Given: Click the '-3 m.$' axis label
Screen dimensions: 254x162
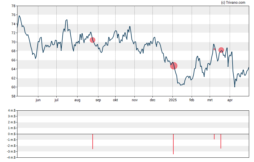Looking at the screenshot, I should (x=11, y=151).
